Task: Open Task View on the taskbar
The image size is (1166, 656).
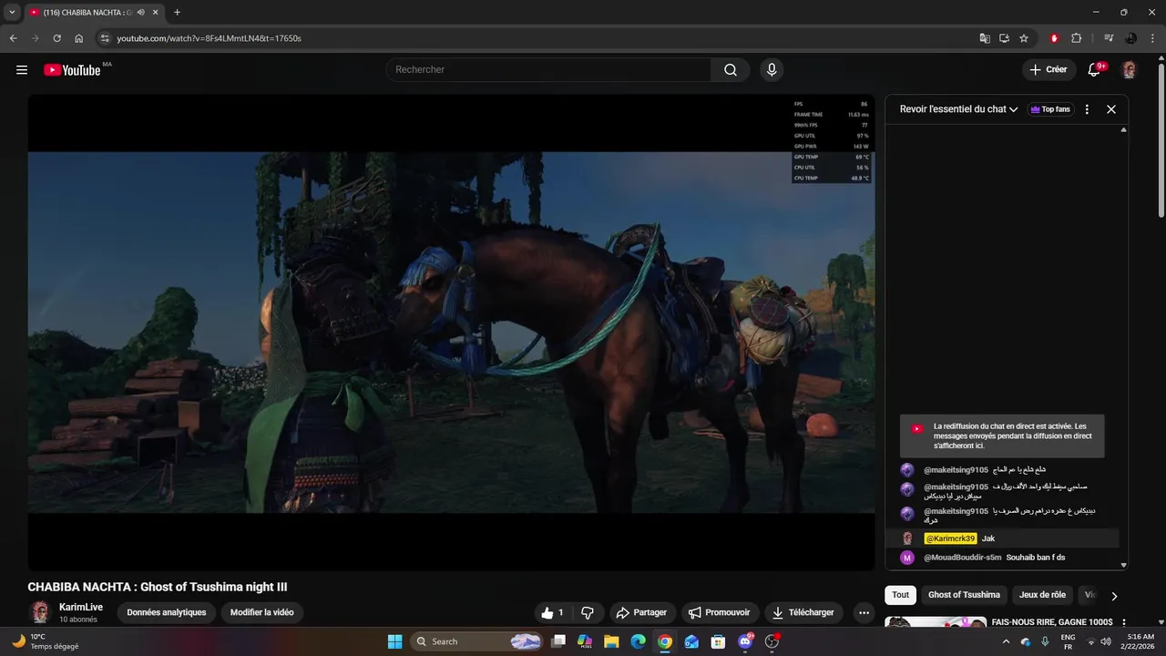Action: (x=558, y=641)
